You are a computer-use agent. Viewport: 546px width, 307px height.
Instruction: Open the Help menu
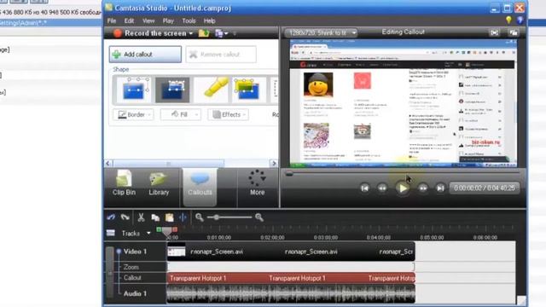point(209,20)
